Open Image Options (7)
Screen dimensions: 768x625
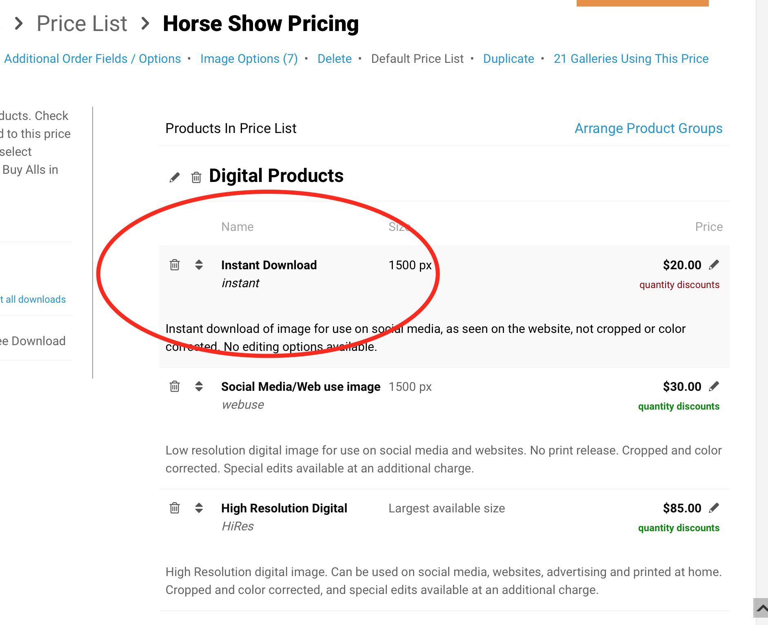tap(249, 59)
